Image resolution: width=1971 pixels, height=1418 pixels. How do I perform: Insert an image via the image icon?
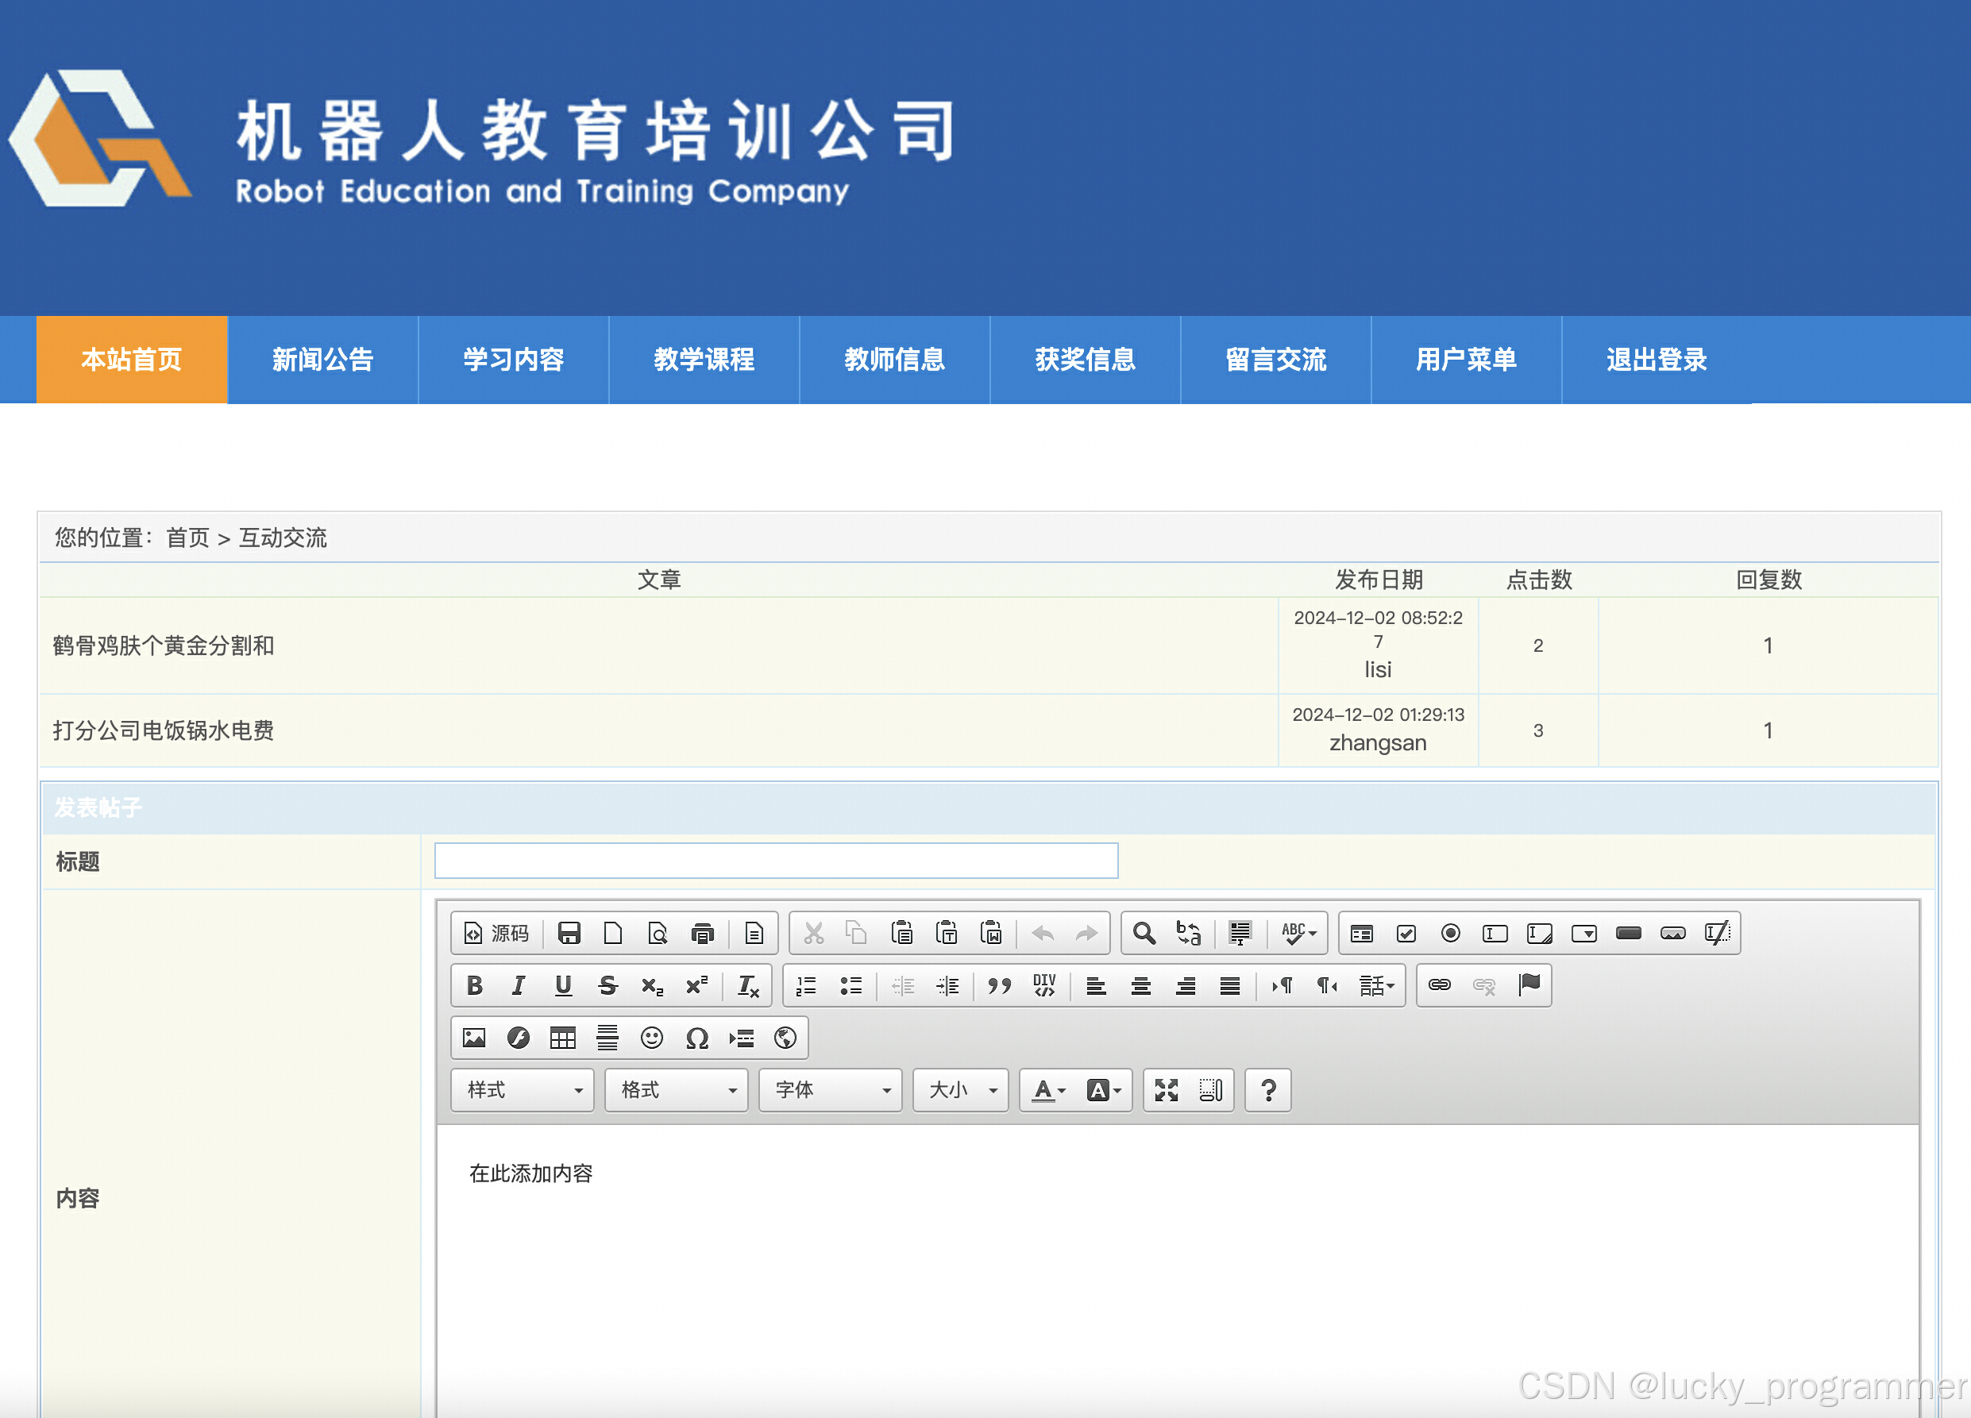pyautogui.click(x=475, y=1038)
